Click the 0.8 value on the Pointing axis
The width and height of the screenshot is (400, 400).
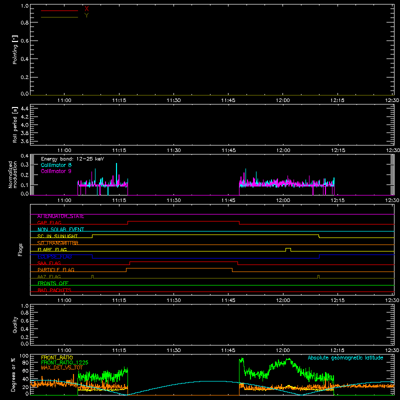(x=24, y=22)
